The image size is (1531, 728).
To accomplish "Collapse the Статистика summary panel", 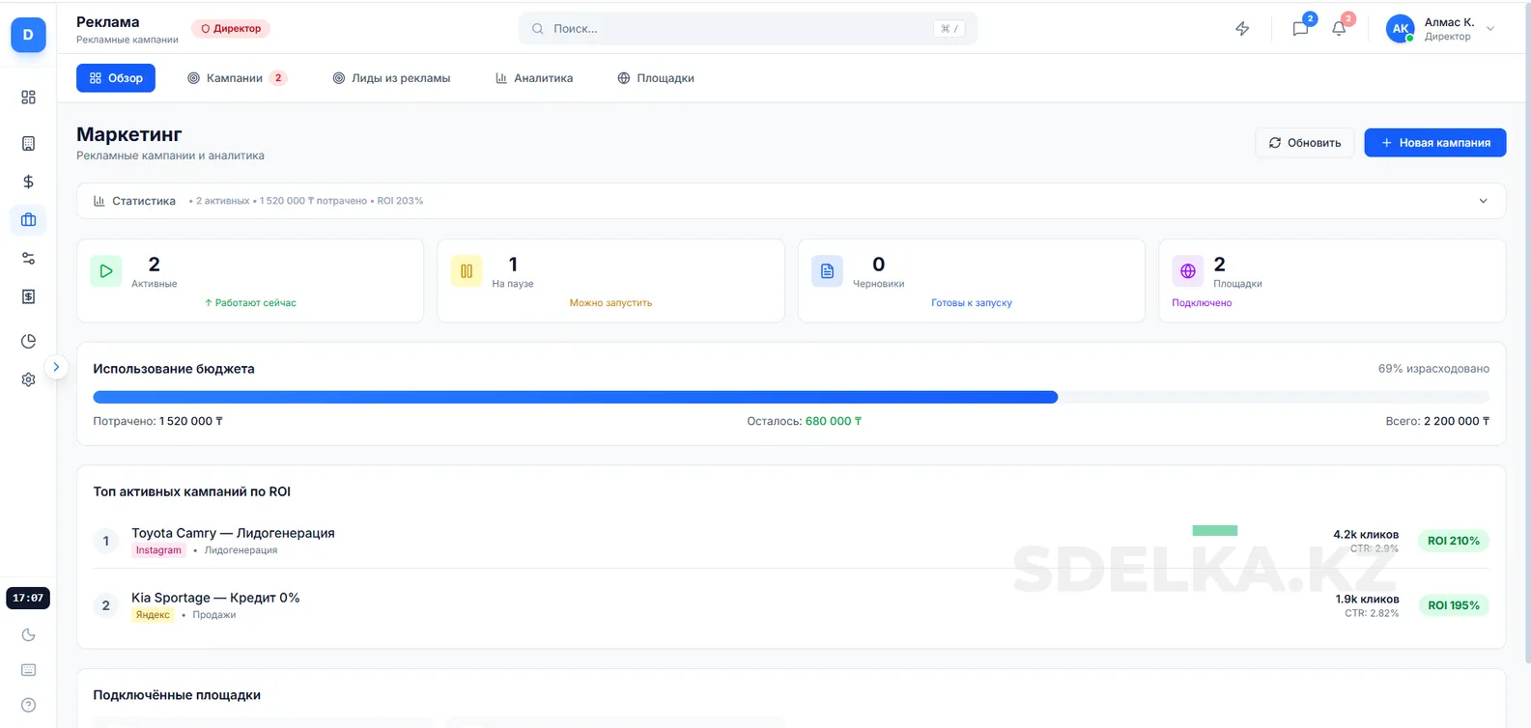I will tap(1483, 201).
